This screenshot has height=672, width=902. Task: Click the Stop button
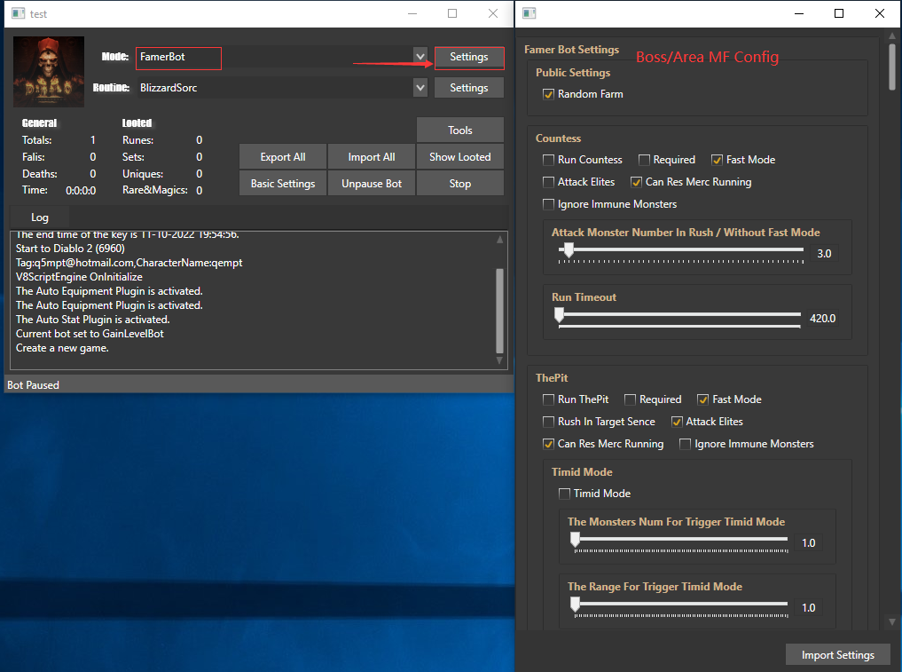[x=460, y=183]
